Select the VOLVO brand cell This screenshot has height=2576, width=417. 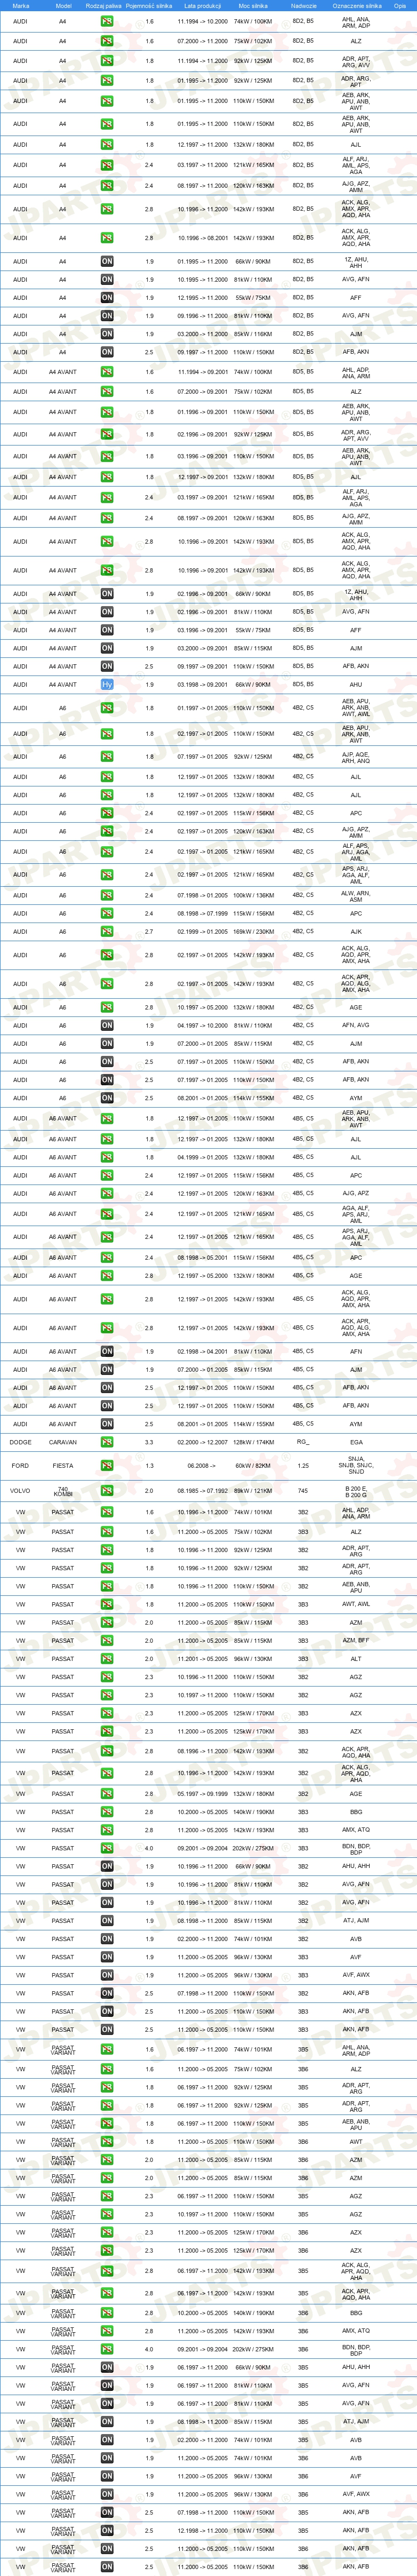click(x=20, y=1490)
